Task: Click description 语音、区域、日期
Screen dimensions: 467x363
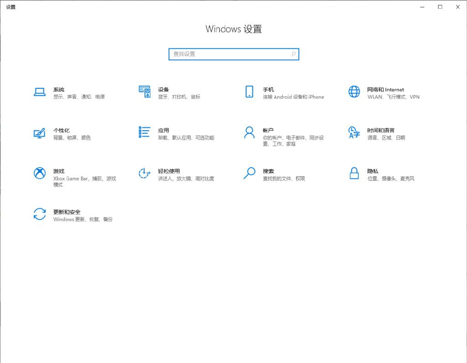Action: point(386,138)
